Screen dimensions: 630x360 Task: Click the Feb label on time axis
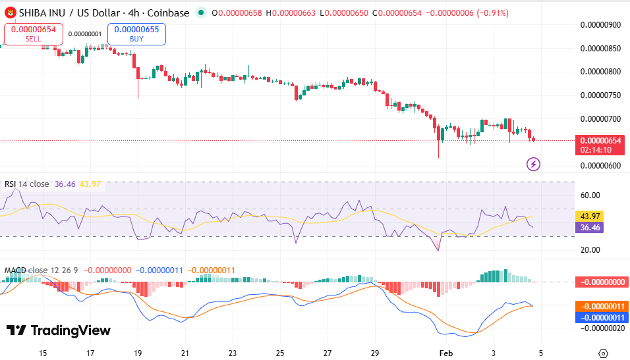point(446,353)
